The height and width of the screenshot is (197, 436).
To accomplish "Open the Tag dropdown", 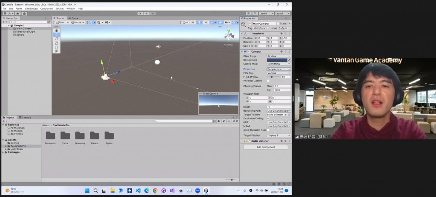I will pos(260,28).
